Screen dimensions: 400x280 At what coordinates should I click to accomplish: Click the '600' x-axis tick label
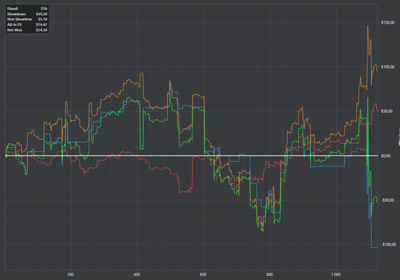[203, 274]
